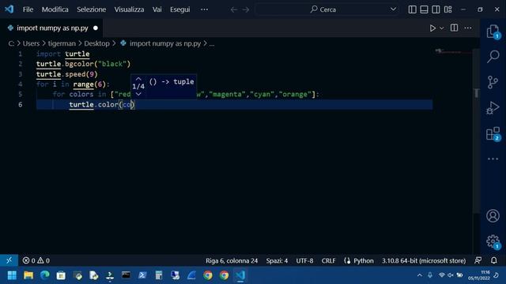Toggle the bottom panel layout
The height and width of the screenshot is (284, 506).
pos(424,9)
